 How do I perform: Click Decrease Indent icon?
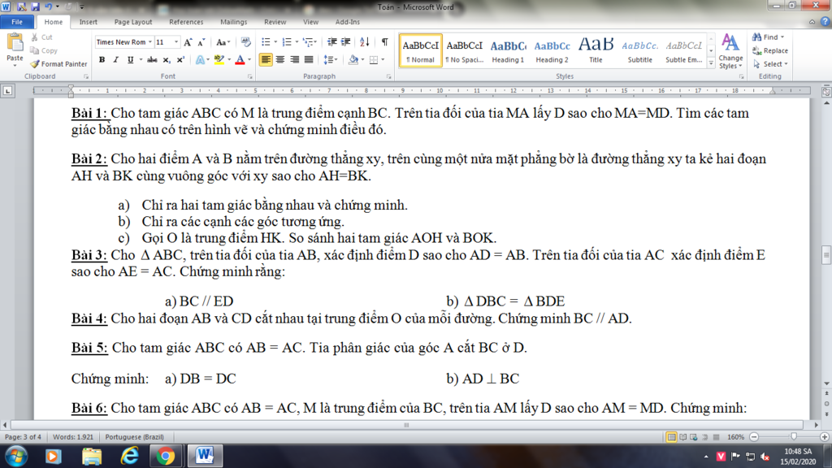(332, 42)
